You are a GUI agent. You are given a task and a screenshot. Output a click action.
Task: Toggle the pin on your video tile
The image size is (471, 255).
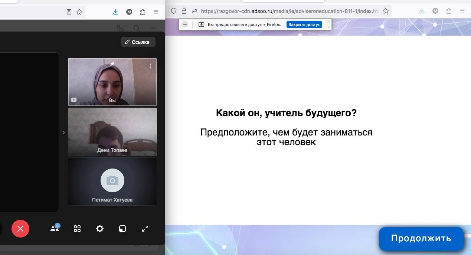tap(112, 64)
